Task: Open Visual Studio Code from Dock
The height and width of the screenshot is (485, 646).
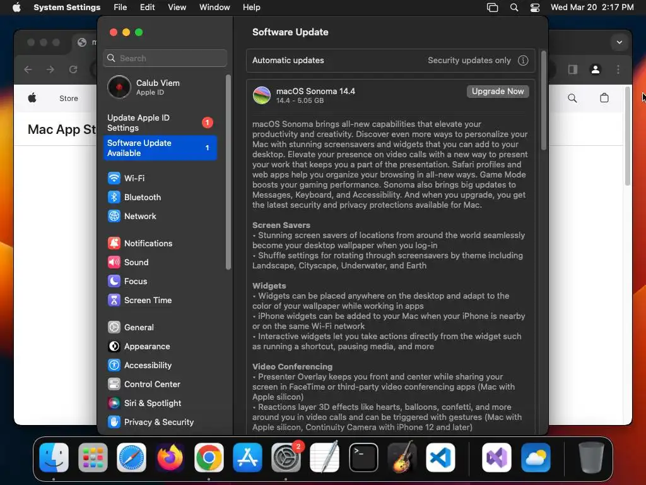Action: pos(440,458)
